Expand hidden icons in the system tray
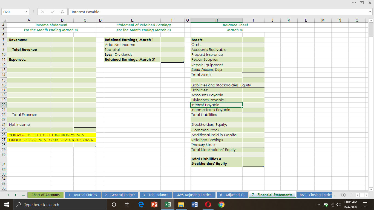This screenshot has height=210, width=374. pos(318,204)
